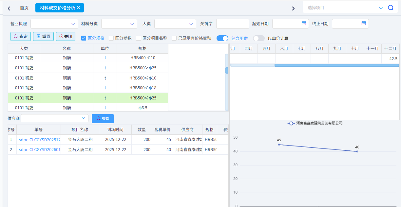Click the 45 data point on the chart

click(x=279, y=145)
